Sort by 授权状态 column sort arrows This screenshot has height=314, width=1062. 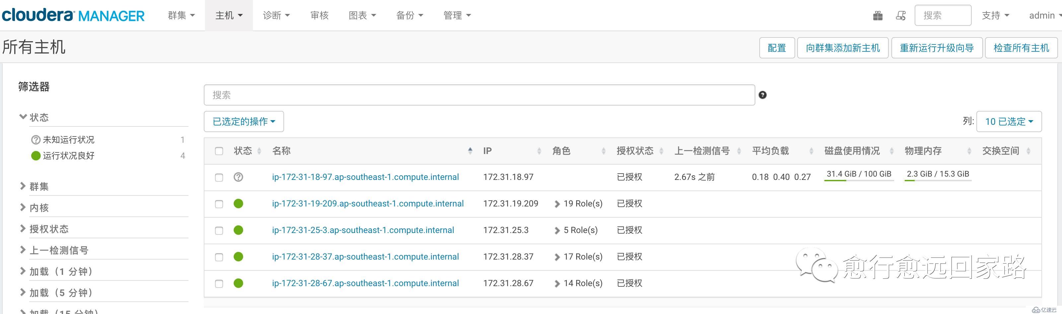click(x=661, y=151)
